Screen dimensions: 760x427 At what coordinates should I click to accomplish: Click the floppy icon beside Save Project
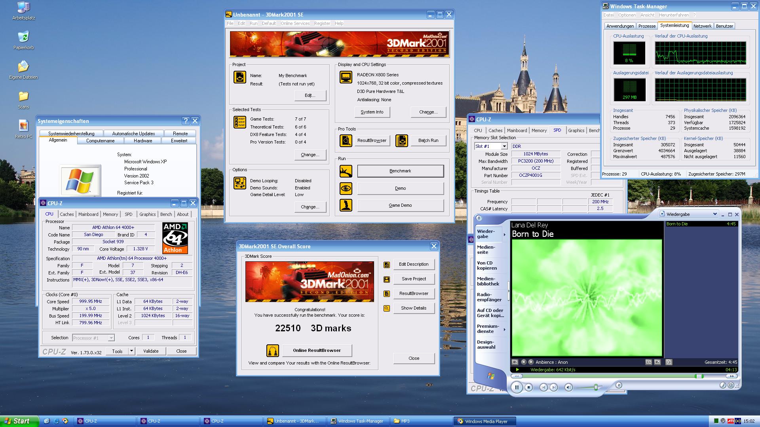pos(387,279)
